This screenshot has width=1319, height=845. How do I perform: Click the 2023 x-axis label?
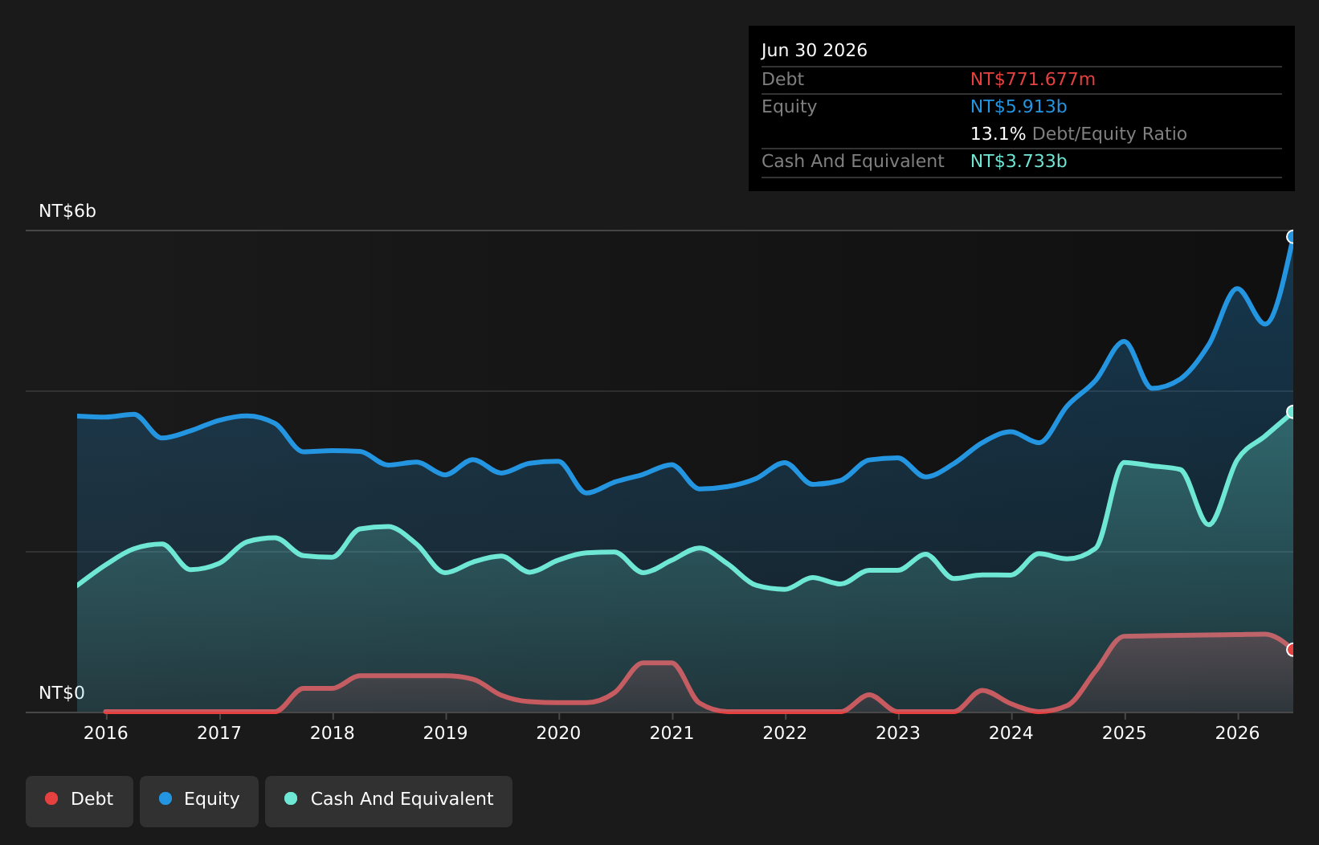[x=898, y=733]
